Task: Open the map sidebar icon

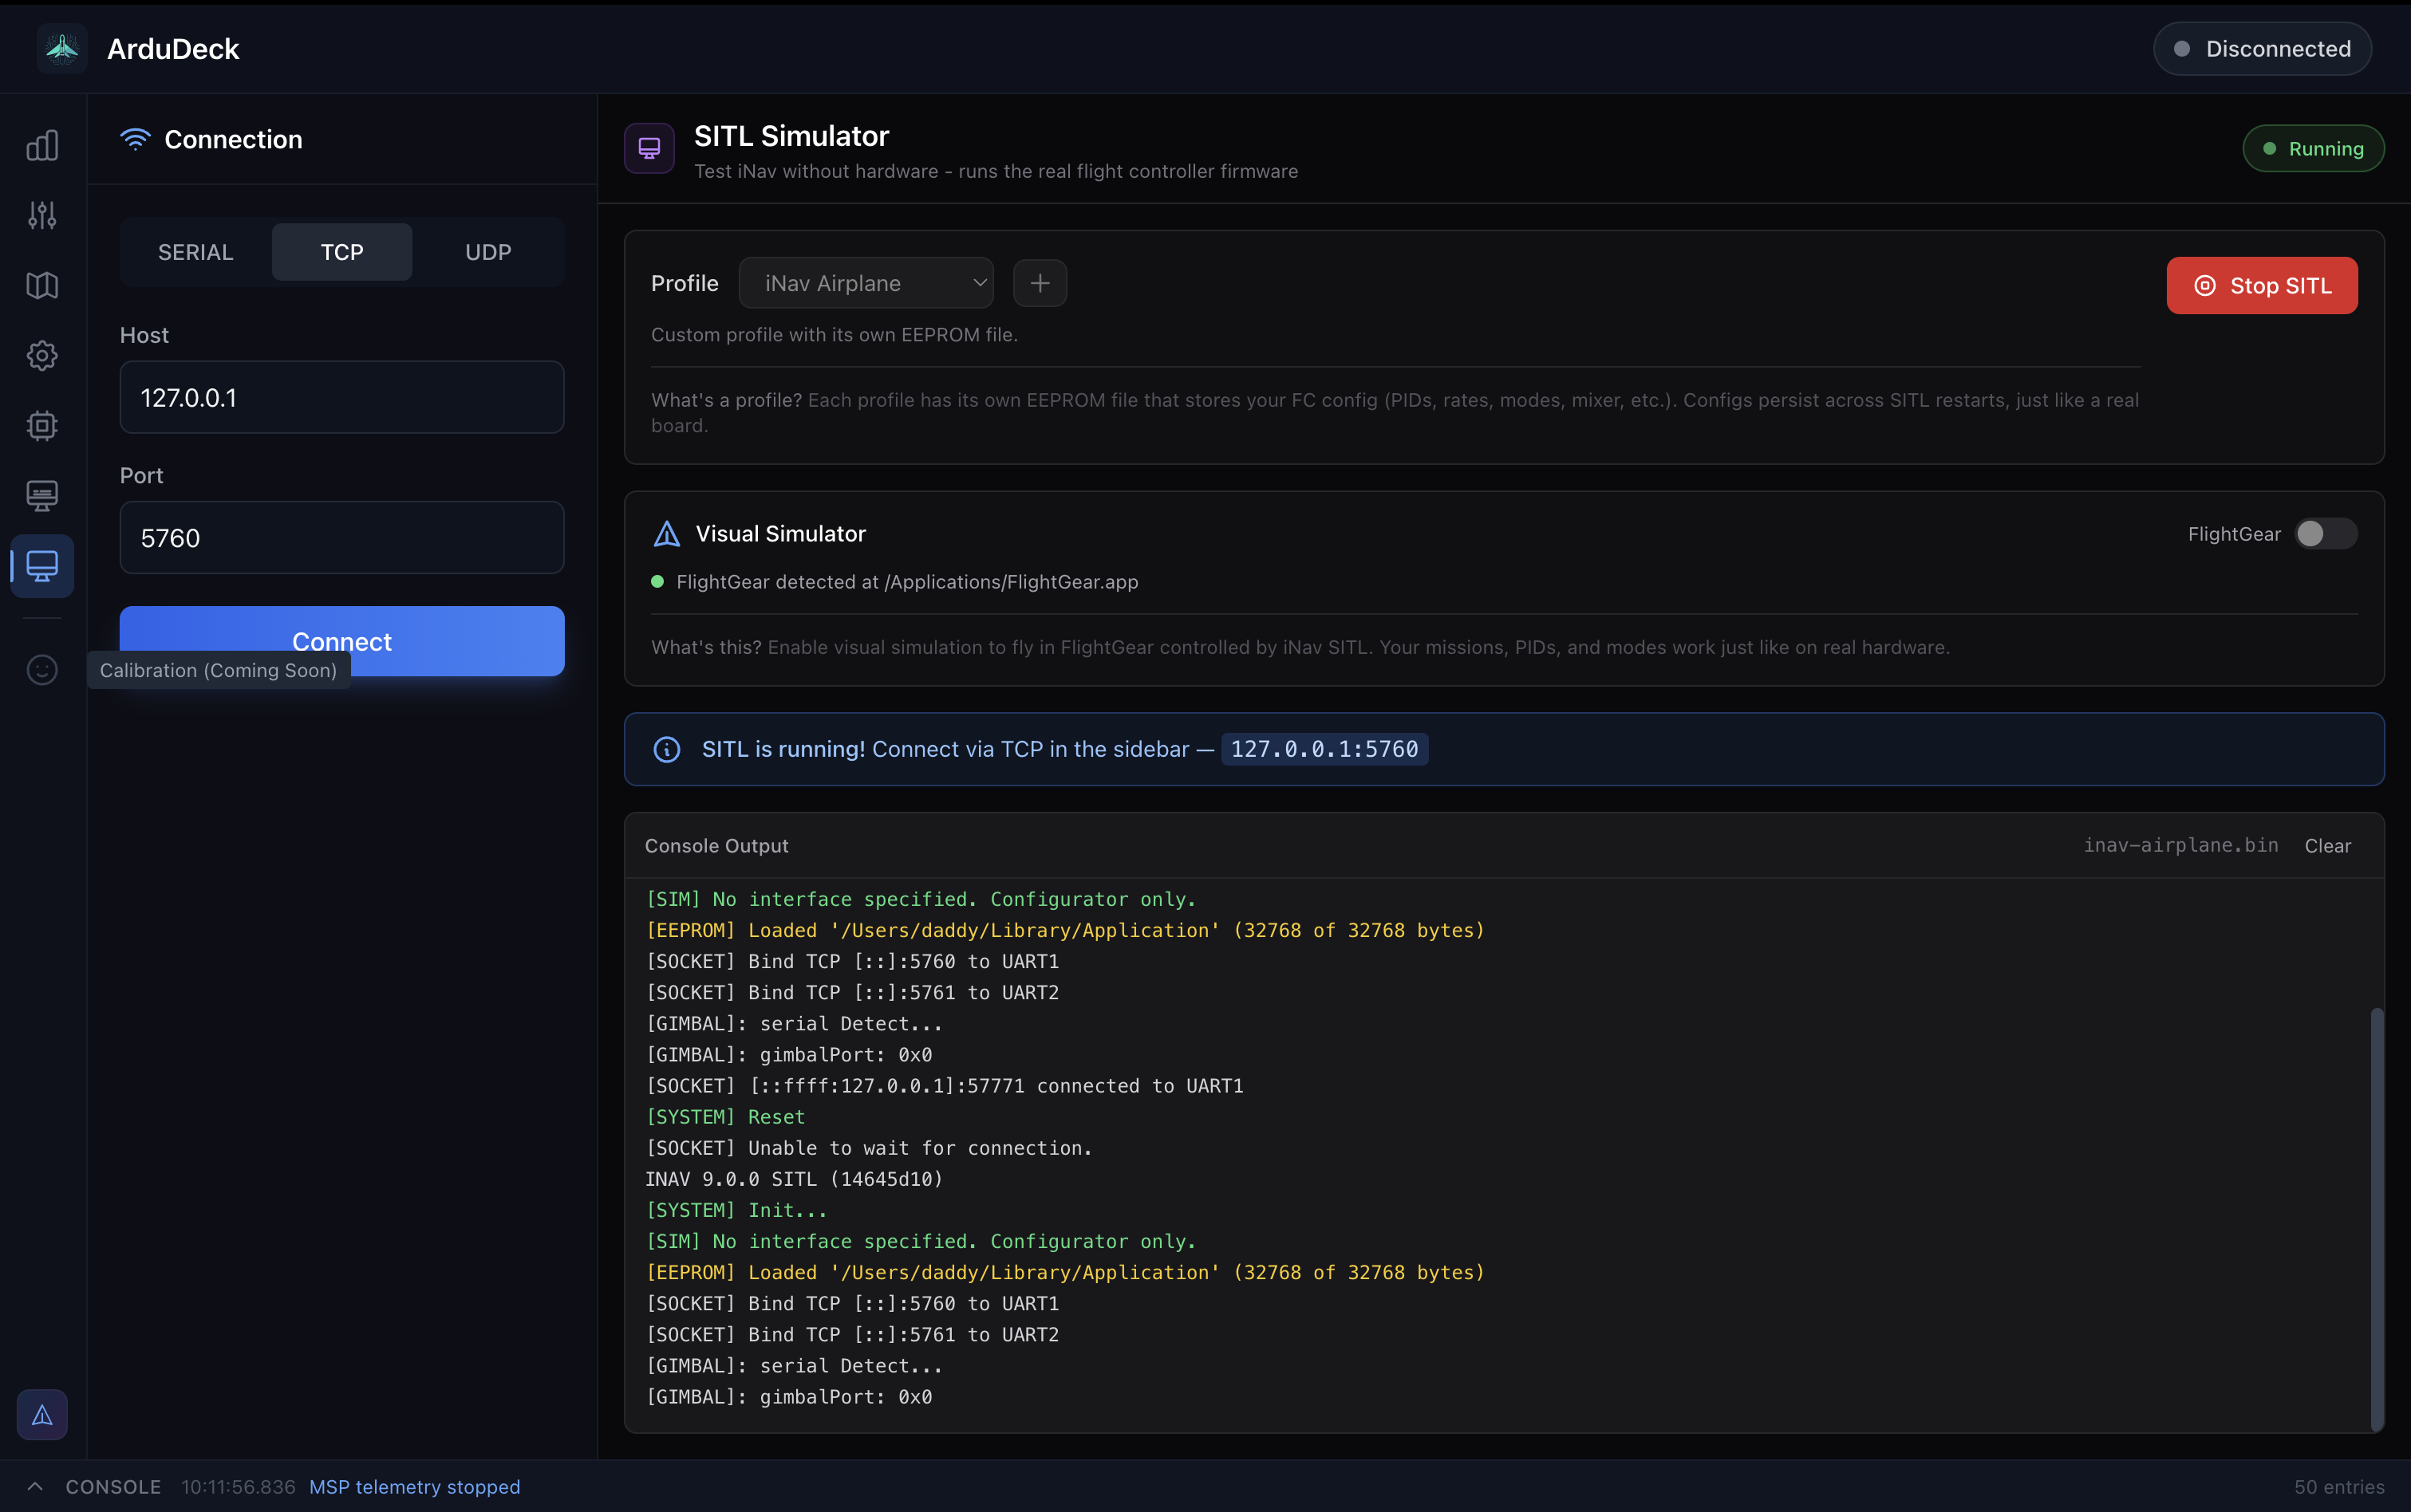Action: tap(42, 286)
